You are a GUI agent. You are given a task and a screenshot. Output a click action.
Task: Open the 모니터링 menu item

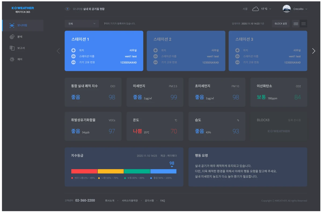click(23, 25)
